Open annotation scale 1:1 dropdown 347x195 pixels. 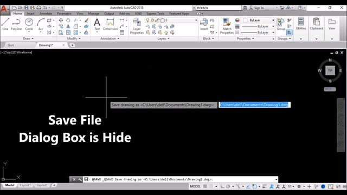(291, 186)
